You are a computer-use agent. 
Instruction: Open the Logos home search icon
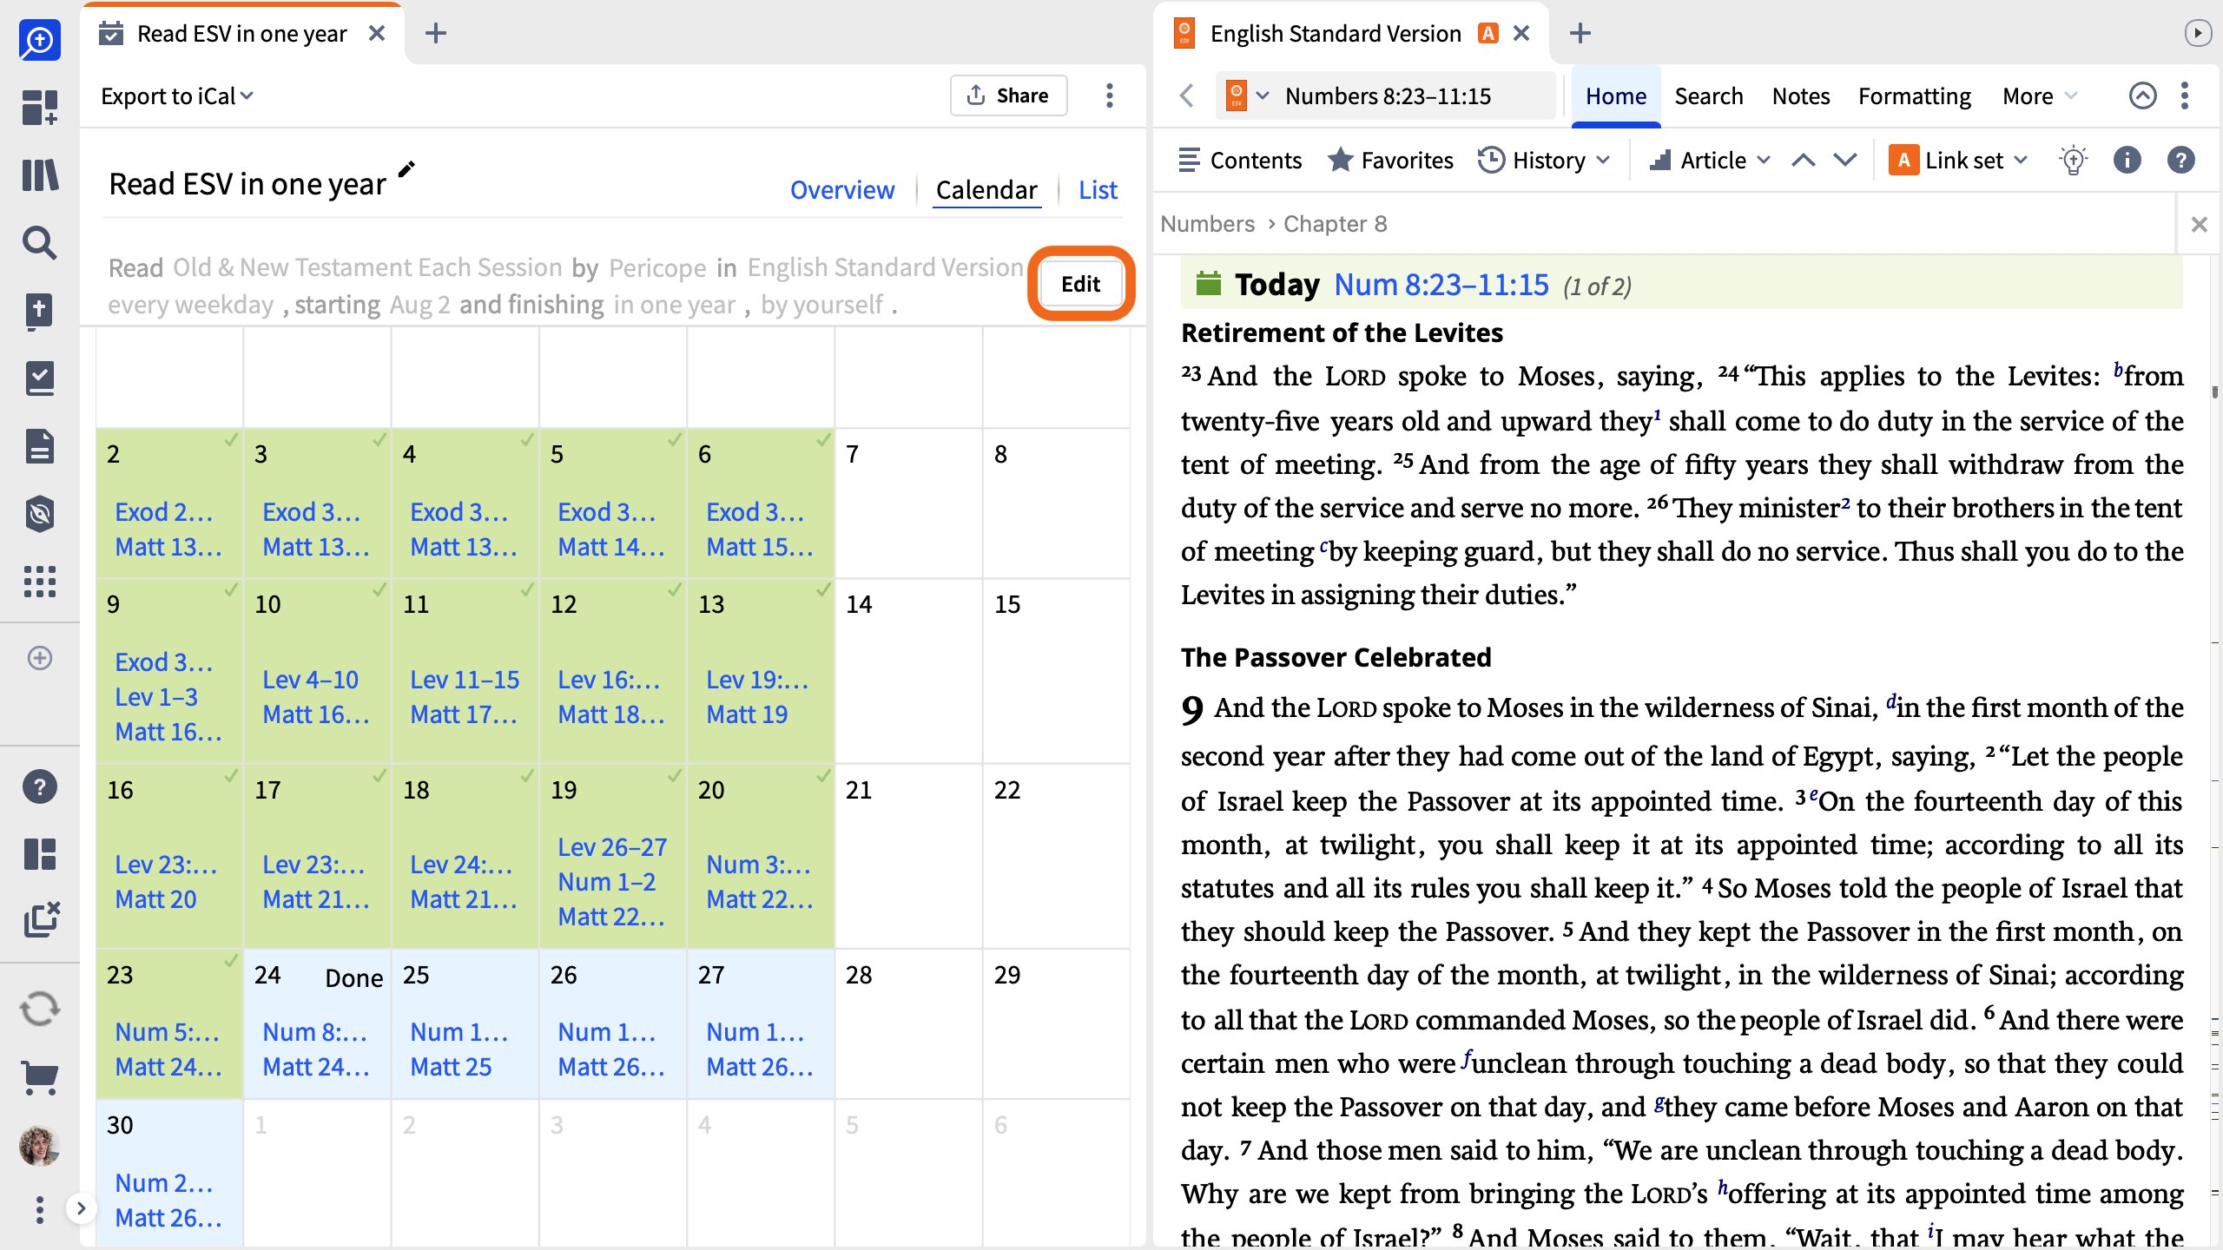pos(40,40)
